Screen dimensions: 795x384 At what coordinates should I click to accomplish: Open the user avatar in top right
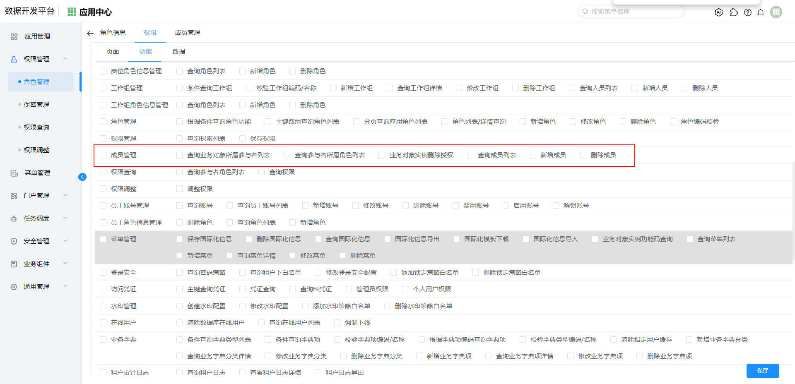[776, 12]
